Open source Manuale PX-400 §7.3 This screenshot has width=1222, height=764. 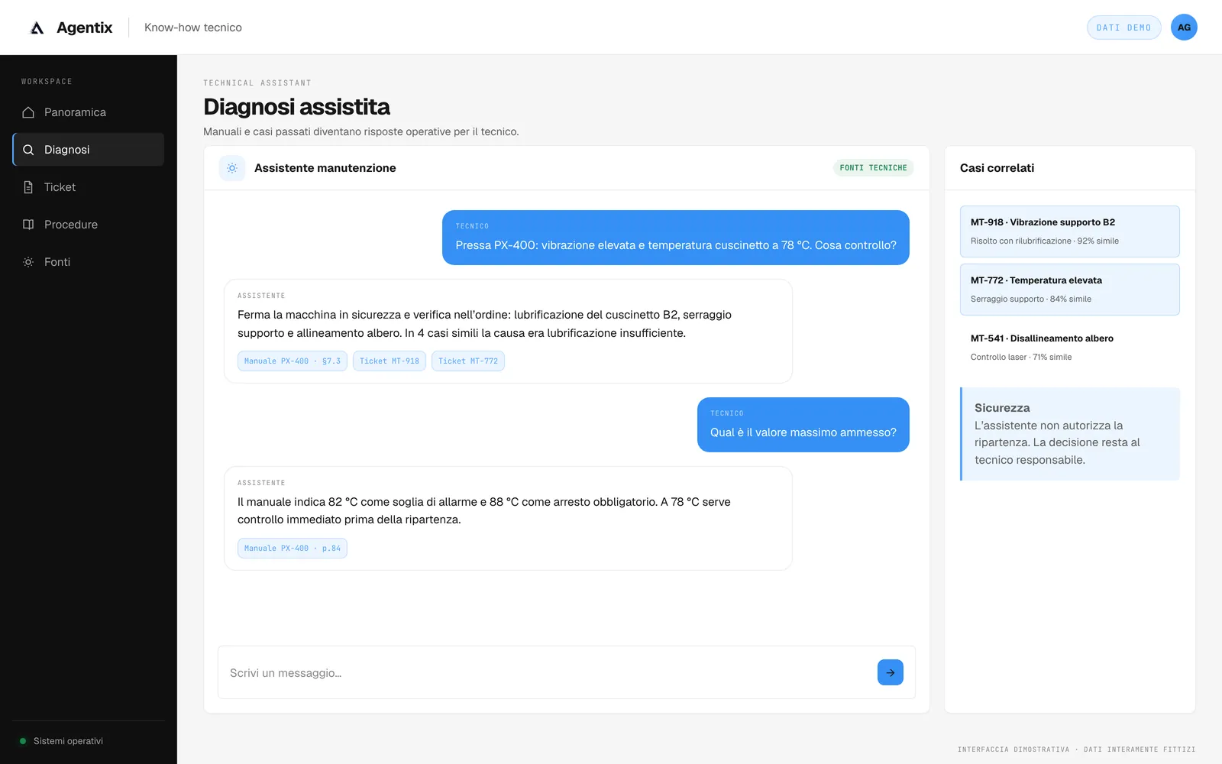click(293, 361)
